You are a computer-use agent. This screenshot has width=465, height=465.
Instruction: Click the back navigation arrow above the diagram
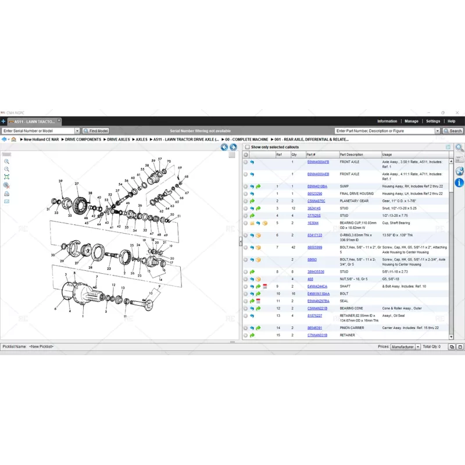point(224,147)
